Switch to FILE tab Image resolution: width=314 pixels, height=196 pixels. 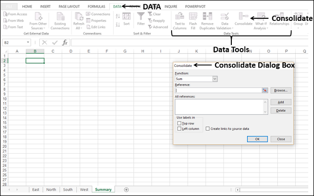tap(9, 6)
